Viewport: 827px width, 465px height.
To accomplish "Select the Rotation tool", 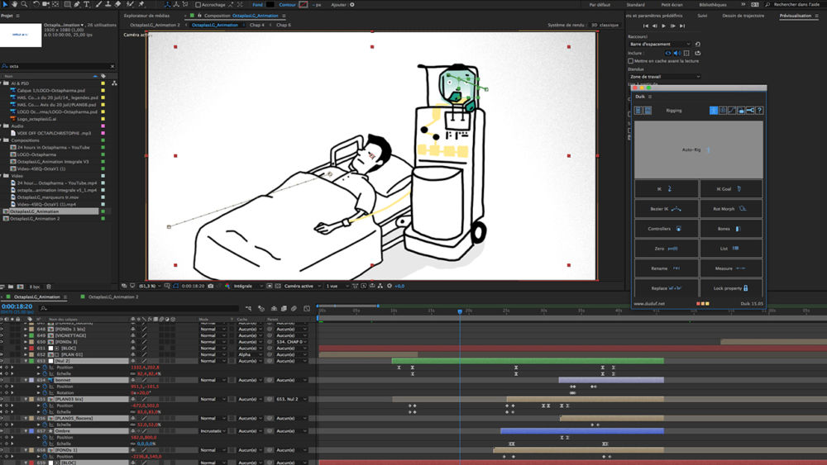I will (x=36, y=4).
